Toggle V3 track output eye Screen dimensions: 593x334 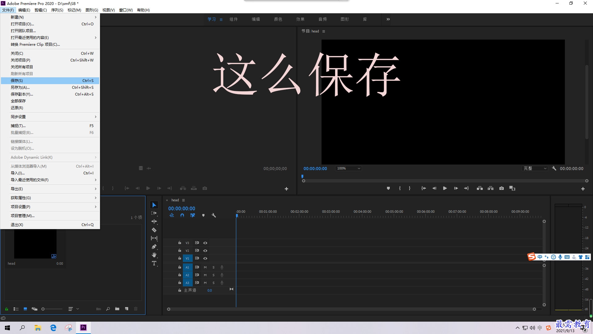pos(205,243)
